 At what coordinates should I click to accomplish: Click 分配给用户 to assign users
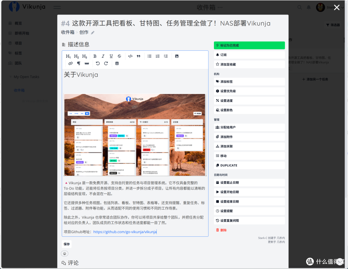[249, 127]
